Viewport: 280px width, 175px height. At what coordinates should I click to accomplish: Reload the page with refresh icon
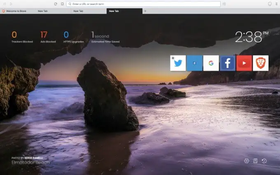click(56, 4)
